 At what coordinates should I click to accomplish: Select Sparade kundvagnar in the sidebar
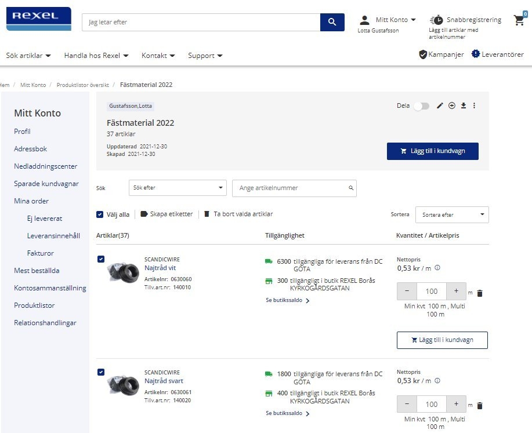[45, 184]
